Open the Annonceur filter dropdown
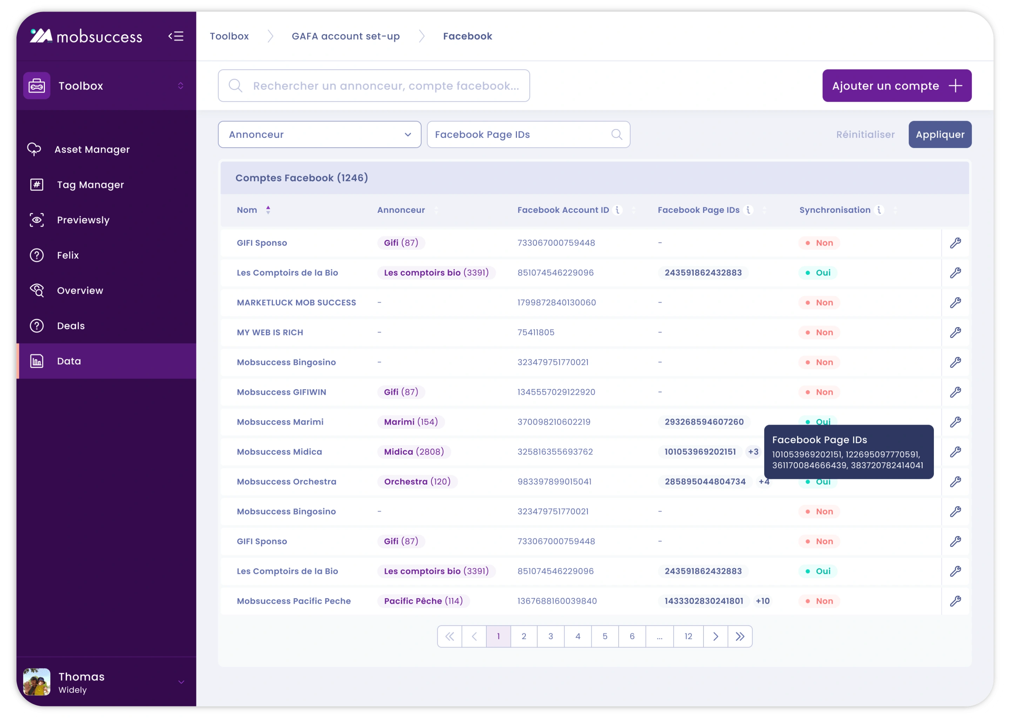This screenshot has width=1010, height=718. click(x=319, y=134)
